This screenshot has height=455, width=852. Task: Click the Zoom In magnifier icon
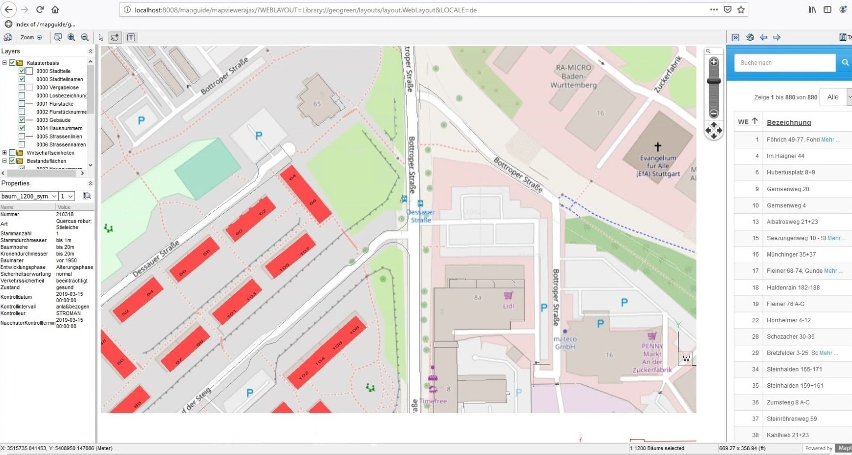tap(71, 37)
